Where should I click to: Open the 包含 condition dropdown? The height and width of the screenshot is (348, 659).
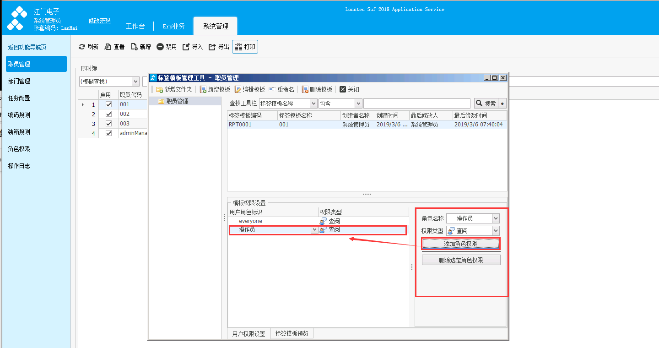point(358,103)
